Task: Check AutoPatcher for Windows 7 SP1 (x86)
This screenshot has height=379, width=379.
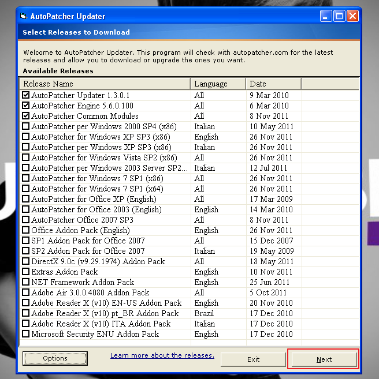Action: pos(25,178)
